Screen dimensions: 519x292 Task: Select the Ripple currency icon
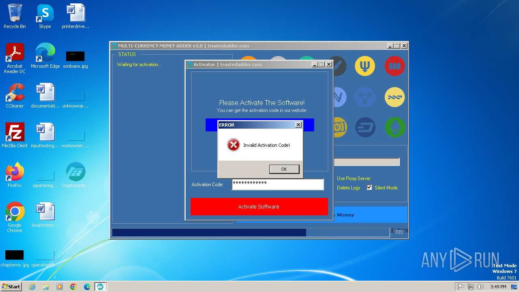coord(365,97)
